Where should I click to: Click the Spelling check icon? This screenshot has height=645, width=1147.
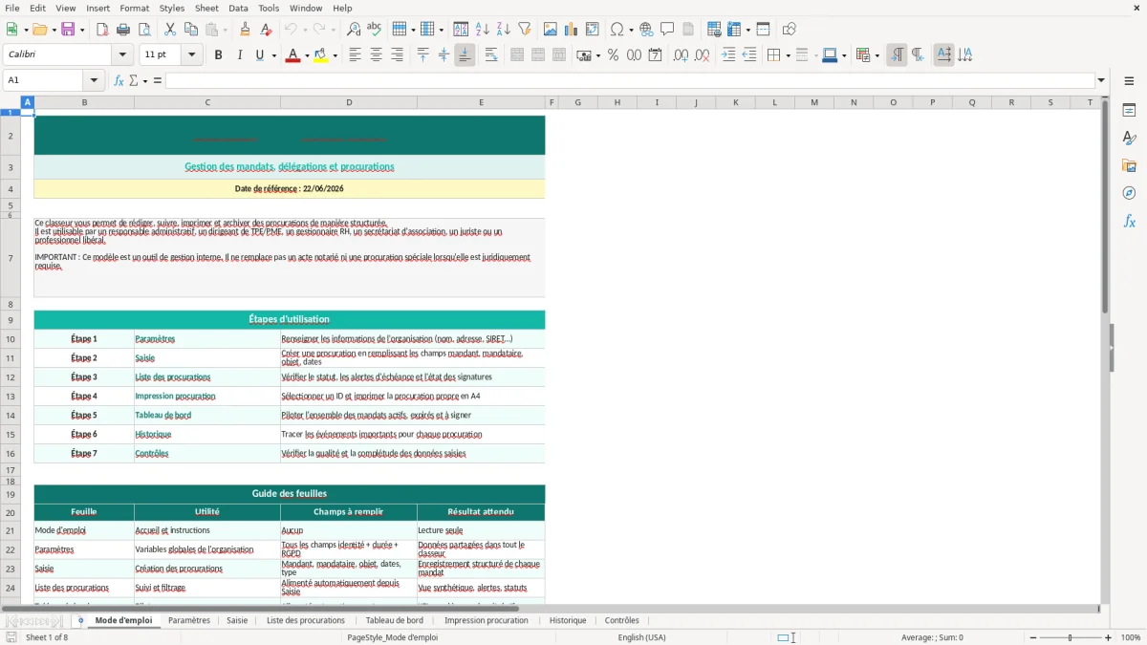pos(375,30)
